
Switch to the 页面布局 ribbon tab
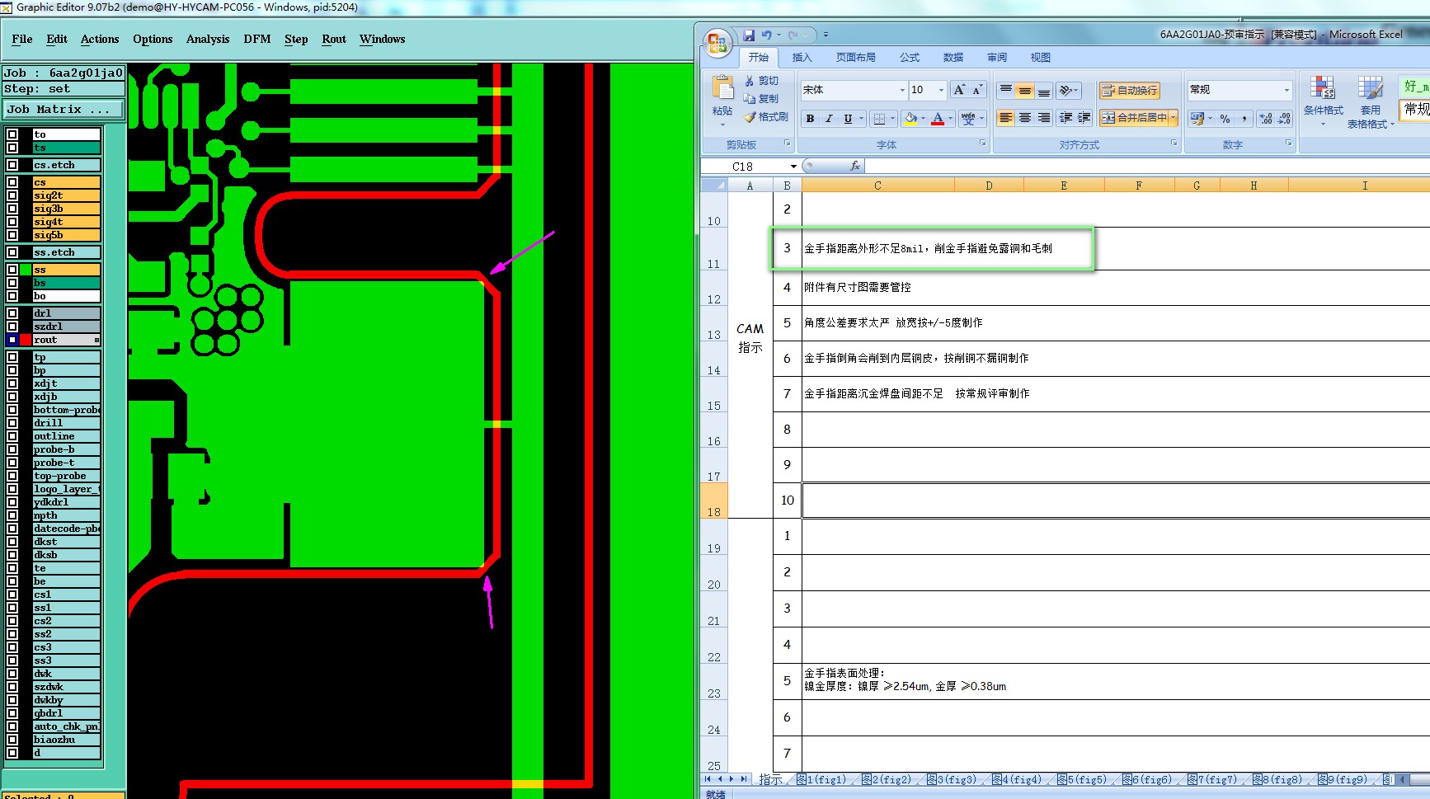pos(855,58)
